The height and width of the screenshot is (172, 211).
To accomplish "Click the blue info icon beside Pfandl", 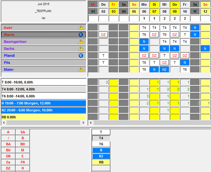I will [81, 56].
